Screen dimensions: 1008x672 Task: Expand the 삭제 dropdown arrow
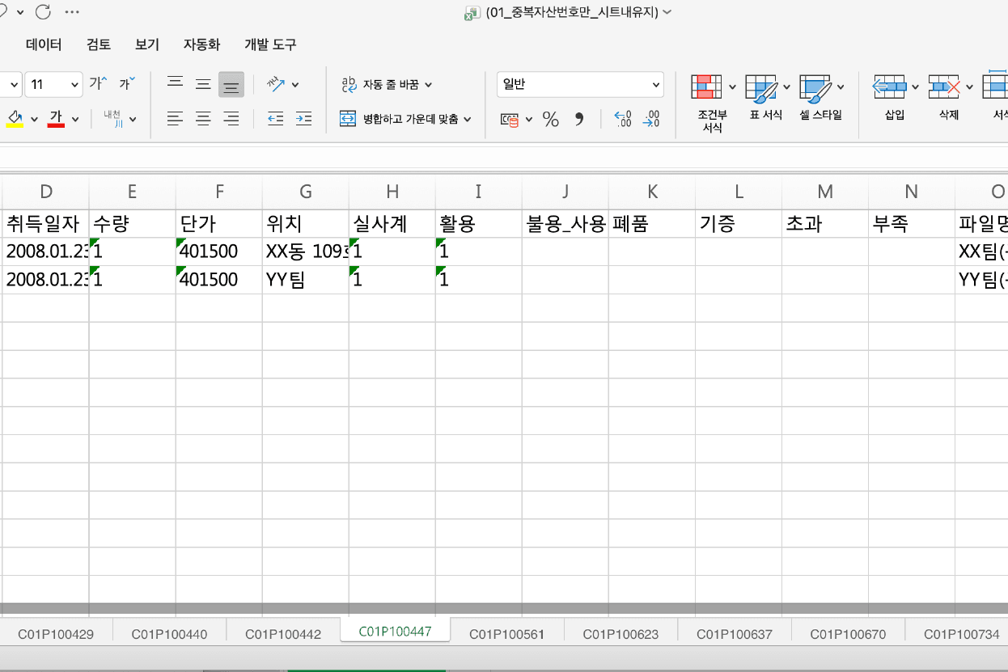(x=969, y=87)
